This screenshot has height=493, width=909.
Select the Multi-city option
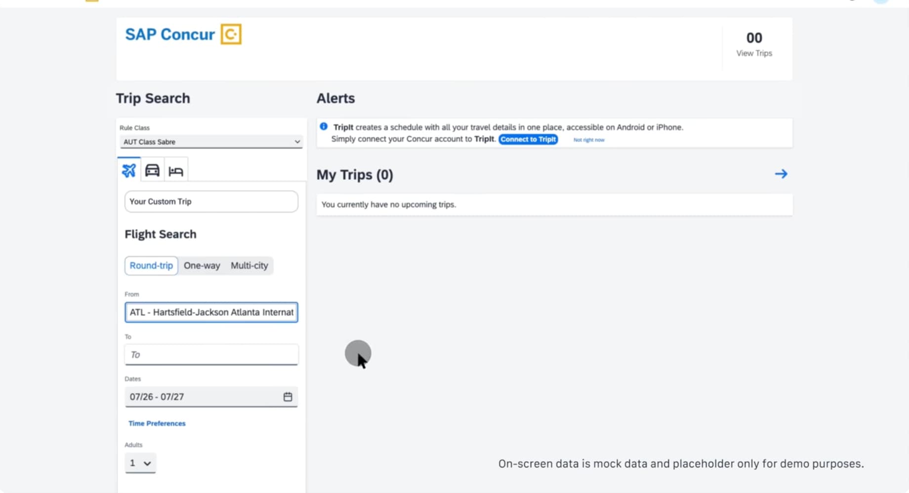coord(249,265)
